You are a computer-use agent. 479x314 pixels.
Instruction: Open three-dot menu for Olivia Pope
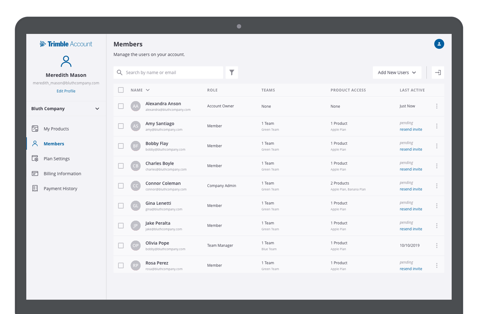[437, 245]
